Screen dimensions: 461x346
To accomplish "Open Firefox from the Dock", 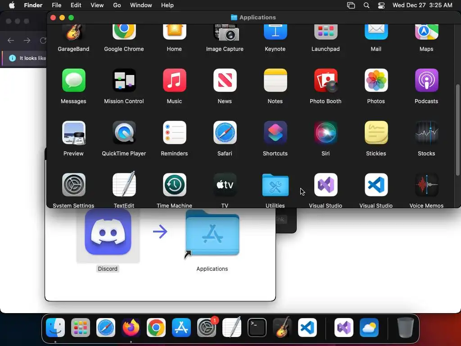I will tap(131, 328).
